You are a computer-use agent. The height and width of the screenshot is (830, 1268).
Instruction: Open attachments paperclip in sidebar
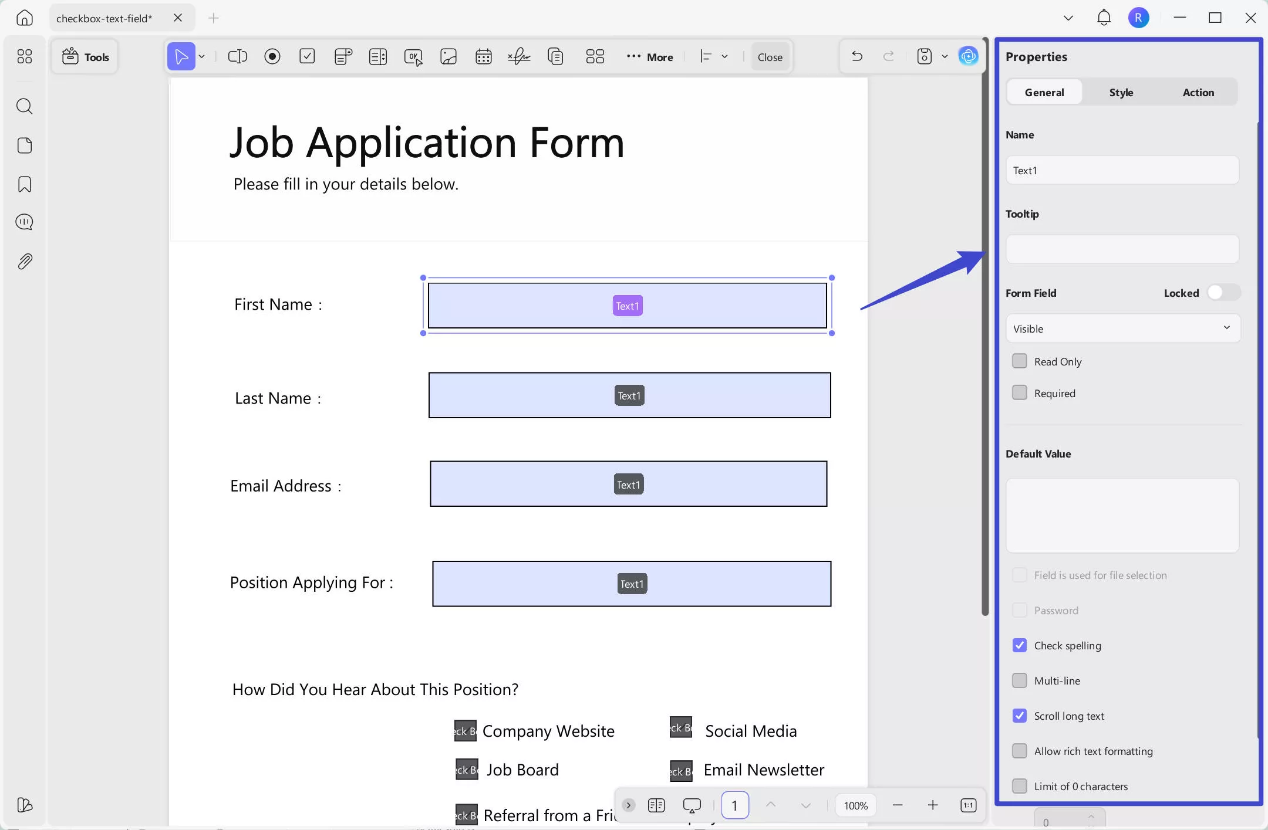point(24,261)
